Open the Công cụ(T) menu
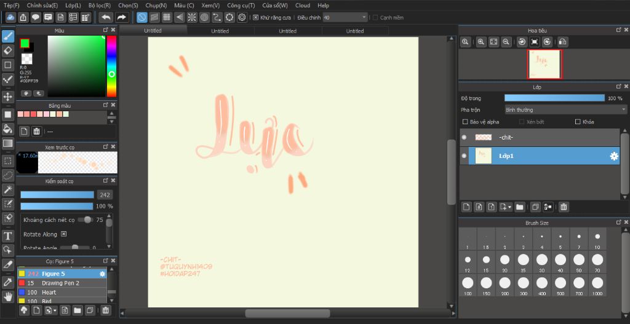The width and height of the screenshot is (630, 324). click(x=241, y=6)
